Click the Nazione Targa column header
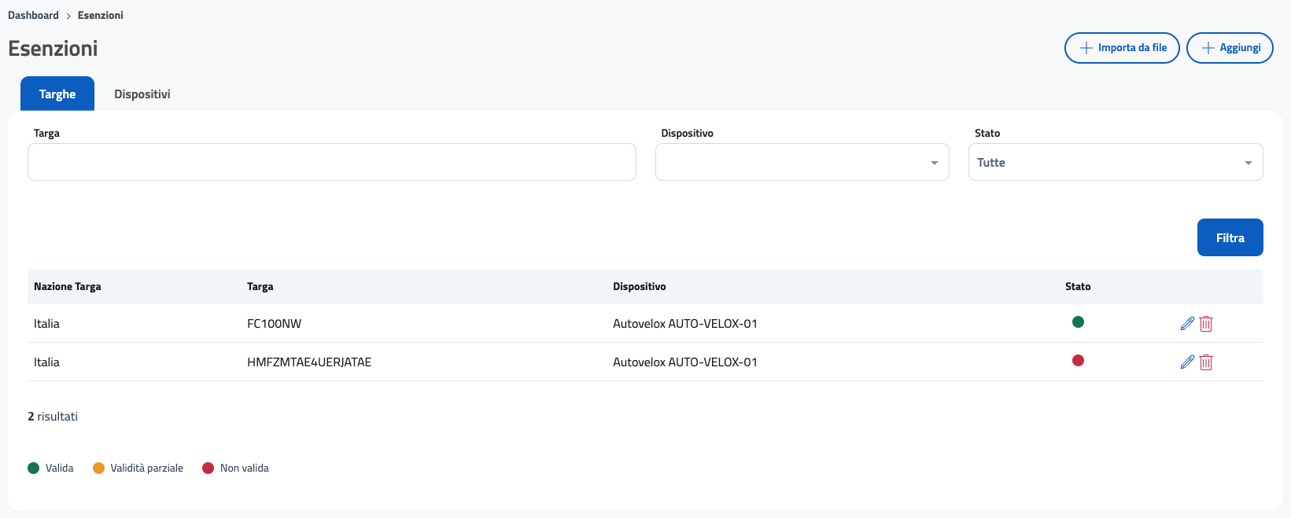This screenshot has height=518, width=1291. (x=68, y=287)
